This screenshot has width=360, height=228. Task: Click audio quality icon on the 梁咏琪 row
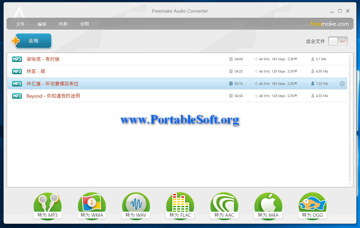(x=256, y=59)
